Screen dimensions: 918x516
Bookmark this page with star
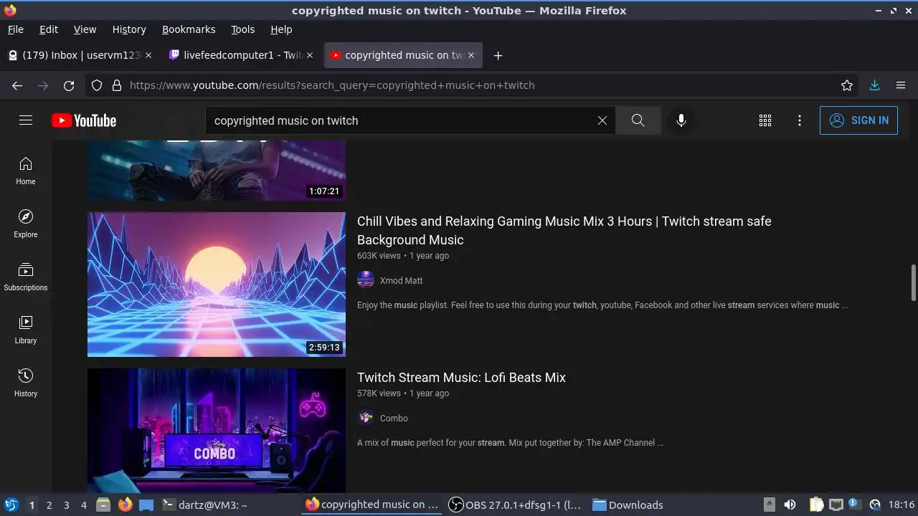(847, 85)
